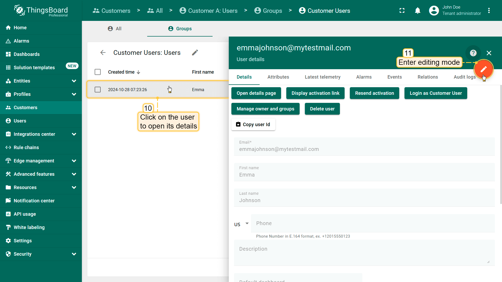The image size is (502, 282).
Task: Open the Latest telemetry tab
Action: click(322, 77)
